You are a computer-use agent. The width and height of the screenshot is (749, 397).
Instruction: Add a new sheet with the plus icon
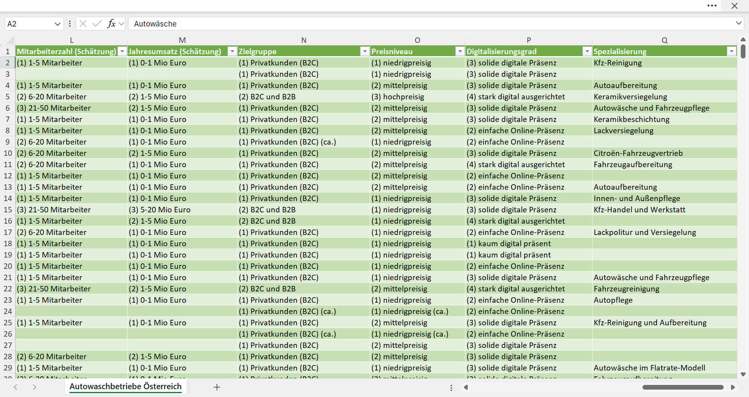(217, 387)
